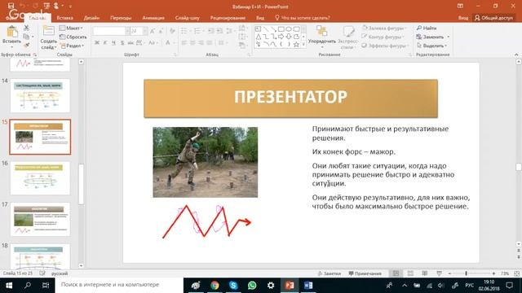
Task: Center text in paragraph group
Action: coord(192,43)
